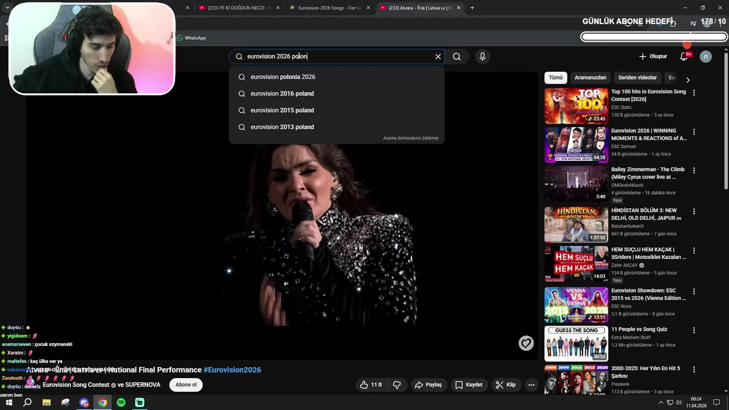Select suggestion eurovision 2016 poland

[x=337, y=93]
